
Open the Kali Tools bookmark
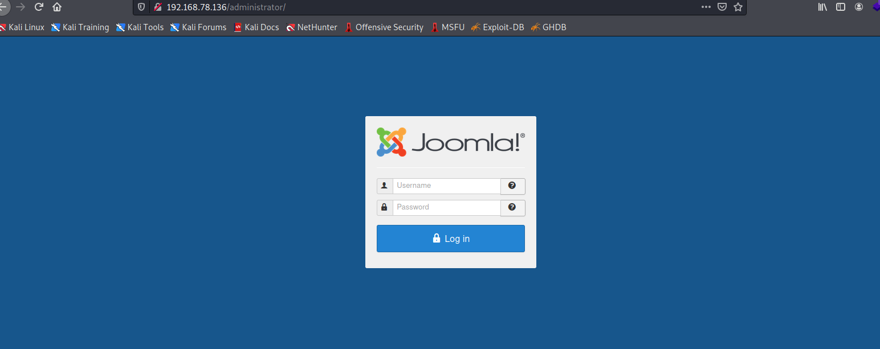click(140, 27)
